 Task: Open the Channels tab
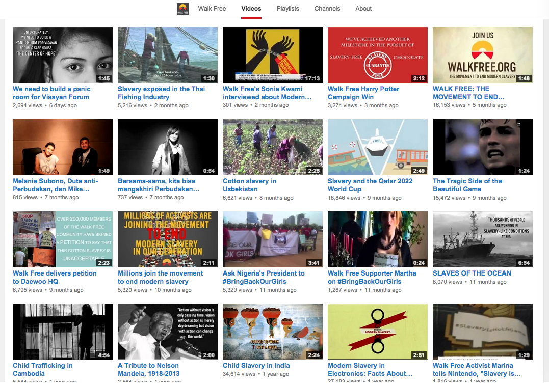(327, 9)
